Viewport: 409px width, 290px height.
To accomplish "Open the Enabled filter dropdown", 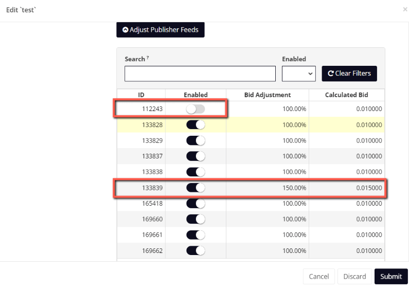I will click(299, 74).
